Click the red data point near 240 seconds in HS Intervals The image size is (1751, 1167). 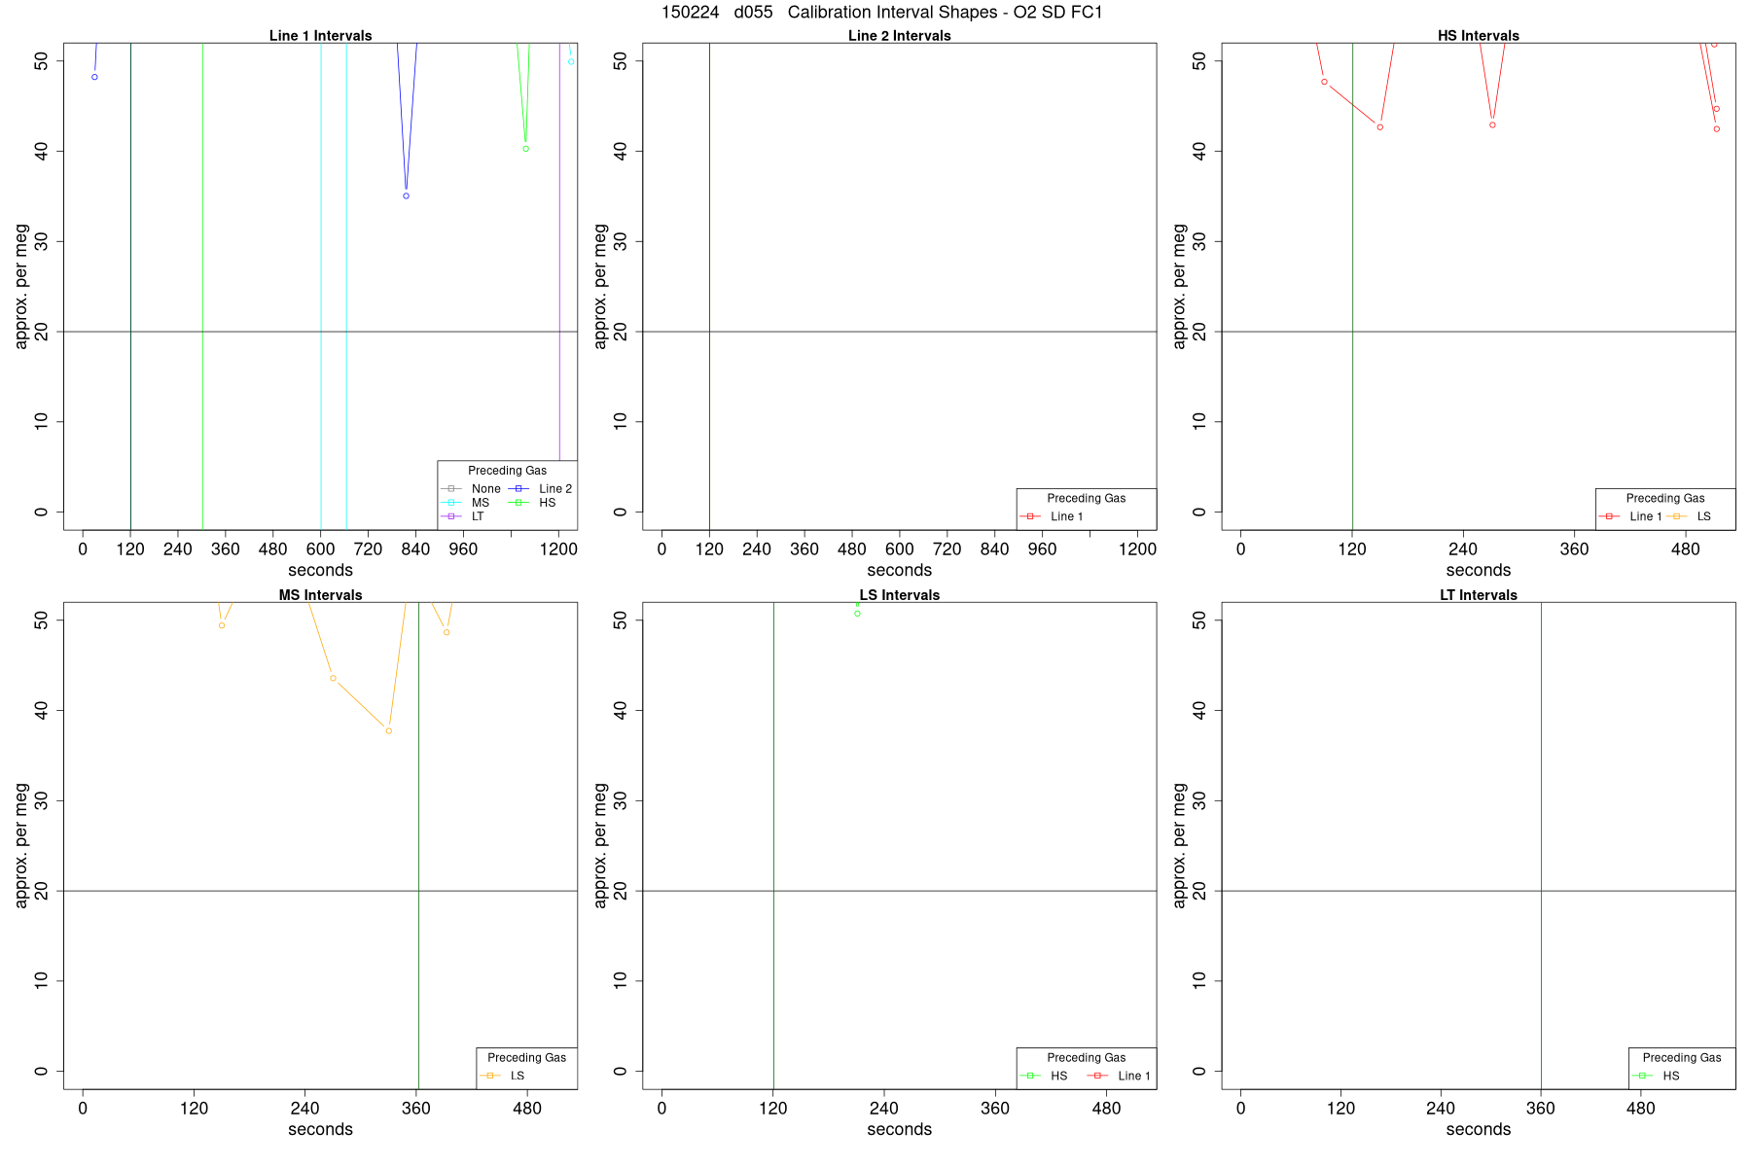point(1492,124)
